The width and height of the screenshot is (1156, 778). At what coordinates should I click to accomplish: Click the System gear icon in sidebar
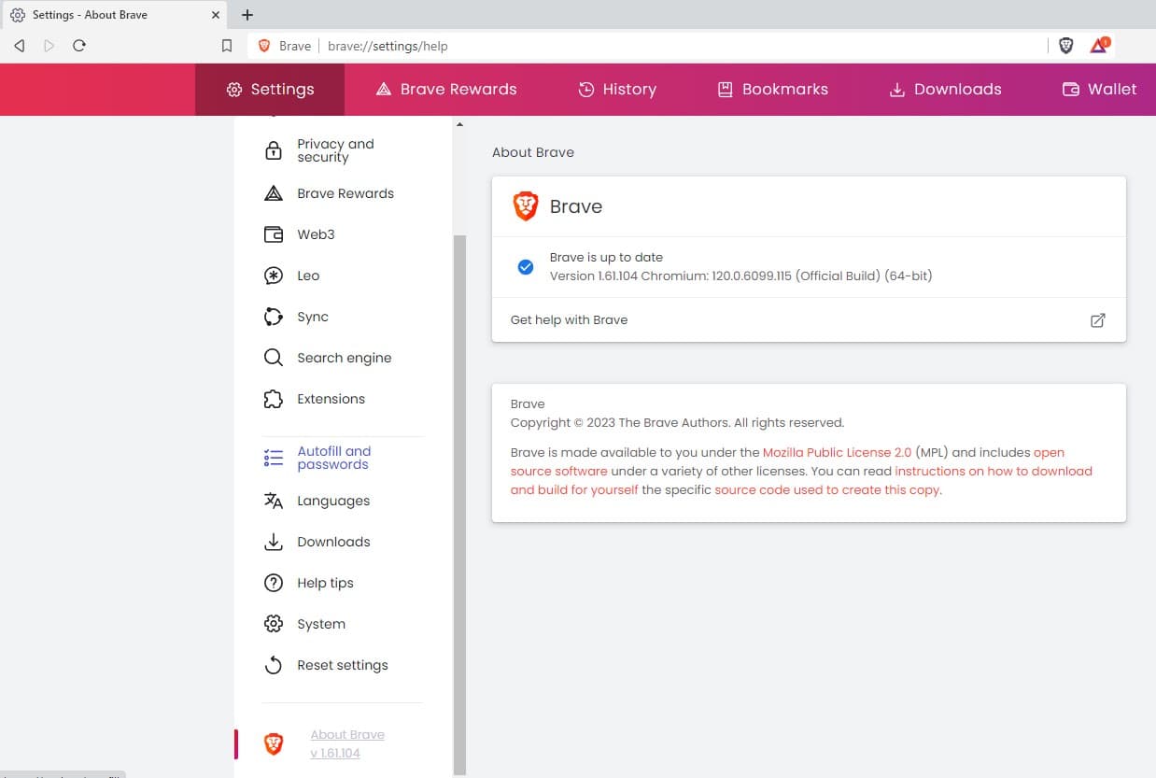tap(274, 624)
